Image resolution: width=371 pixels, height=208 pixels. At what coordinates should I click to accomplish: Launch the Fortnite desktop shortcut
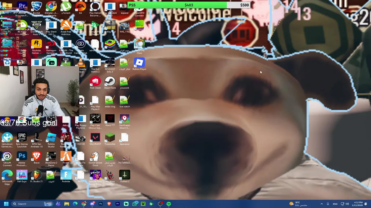coord(66,177)
